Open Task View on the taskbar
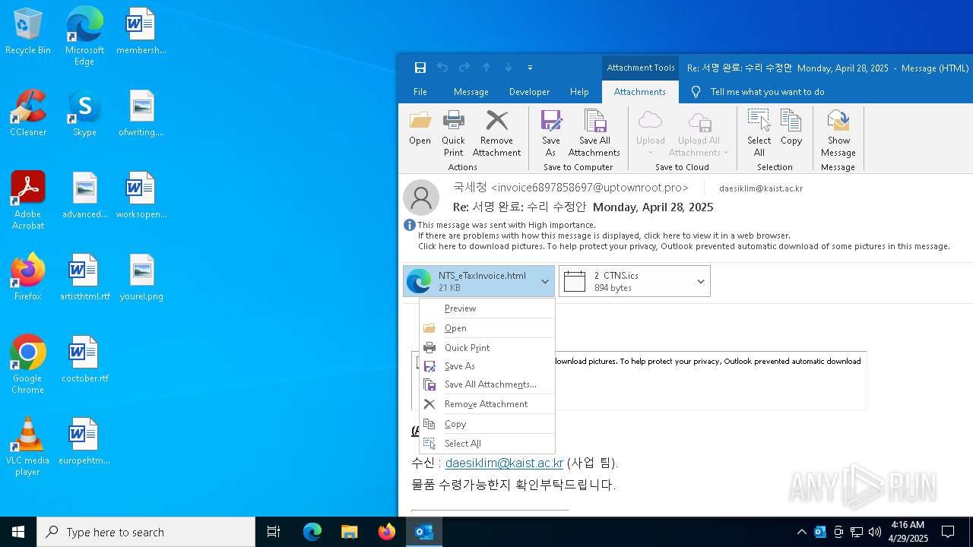Image resolution: width=973 pixels, height=547 pixels. point(274,532)
